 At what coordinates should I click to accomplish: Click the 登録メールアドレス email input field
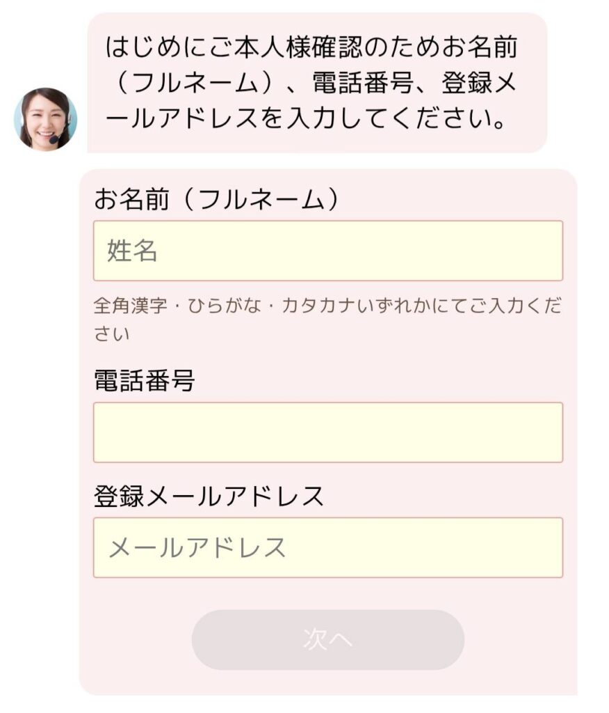328,547
